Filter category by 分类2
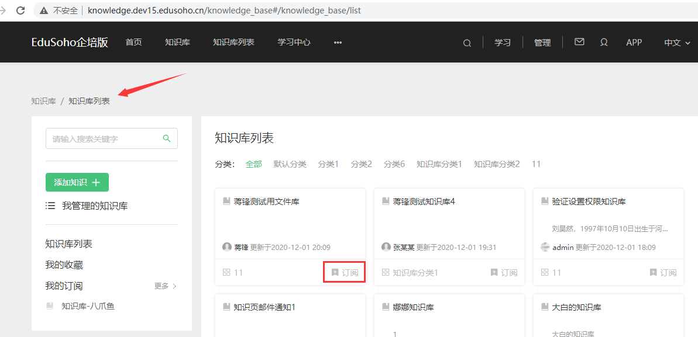Image resolution: width=698 pixels, height=337 pixels. [361, 164]
